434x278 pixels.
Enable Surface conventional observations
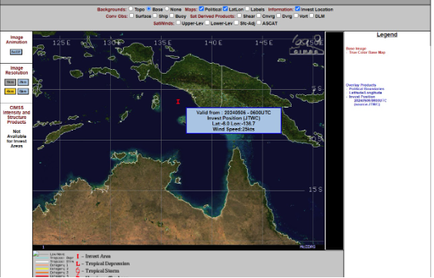point(132,16)
